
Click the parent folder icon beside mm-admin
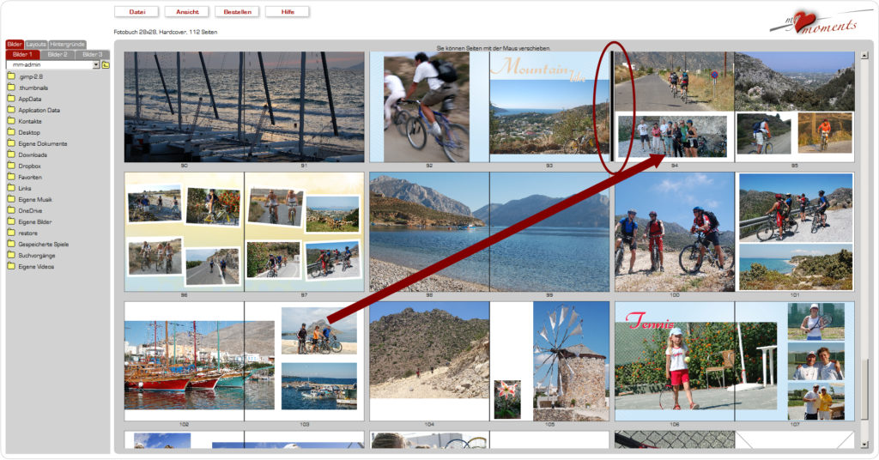pos(106,65)
